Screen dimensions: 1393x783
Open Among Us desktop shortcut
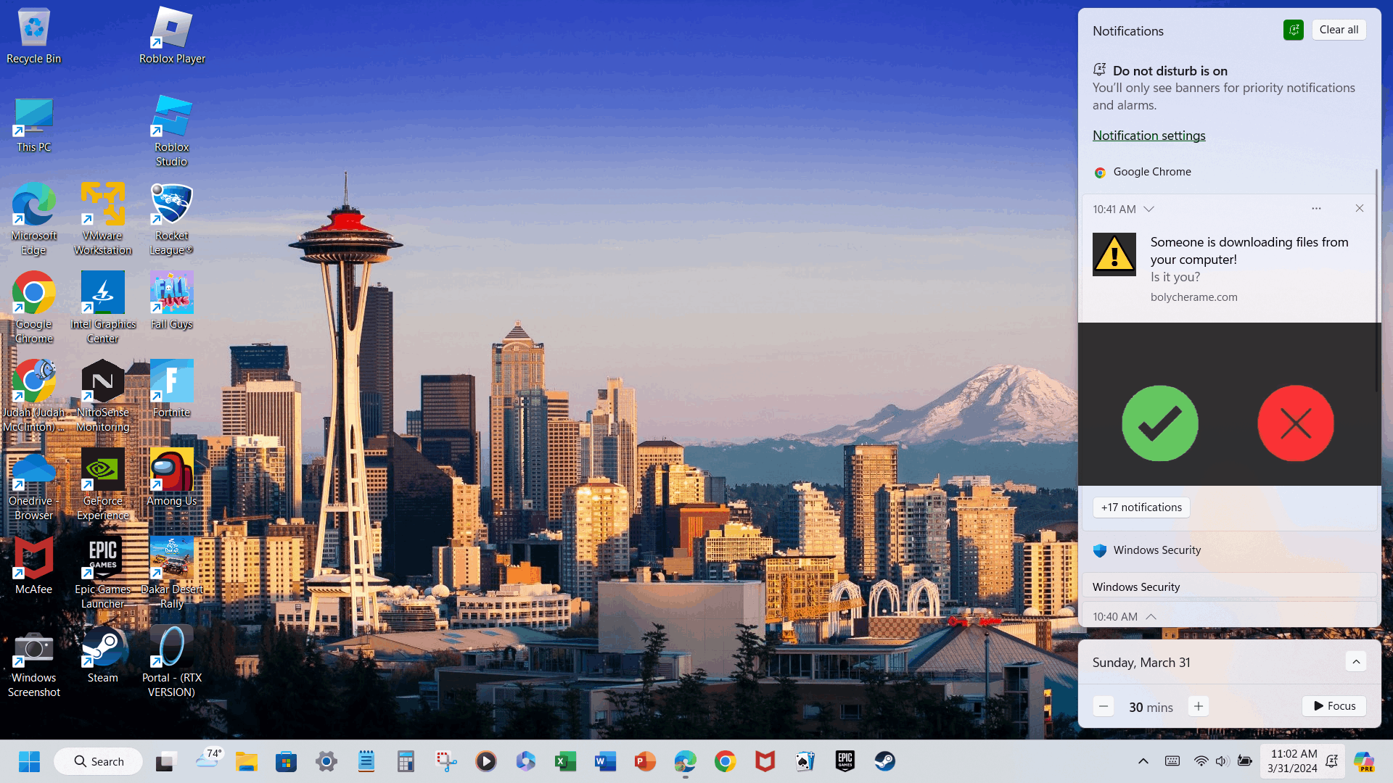coord(171,471)
